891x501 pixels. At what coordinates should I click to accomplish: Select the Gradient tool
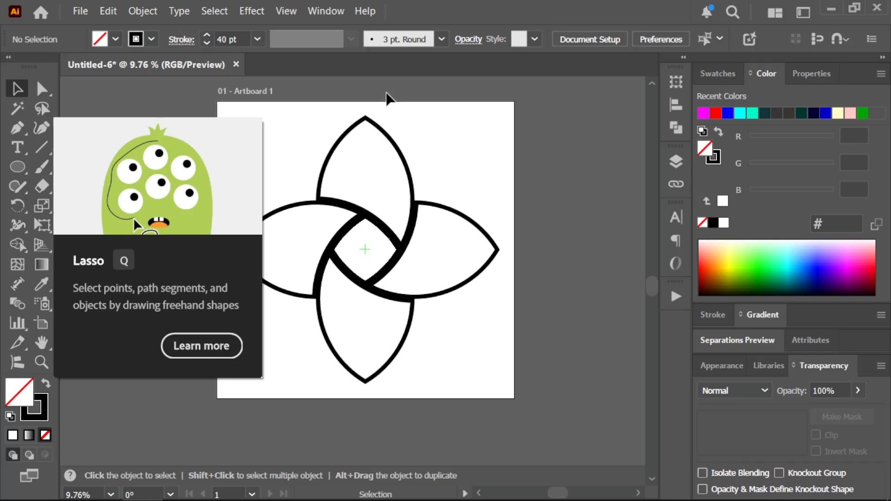pyautogui.click(x=42, y=264)
